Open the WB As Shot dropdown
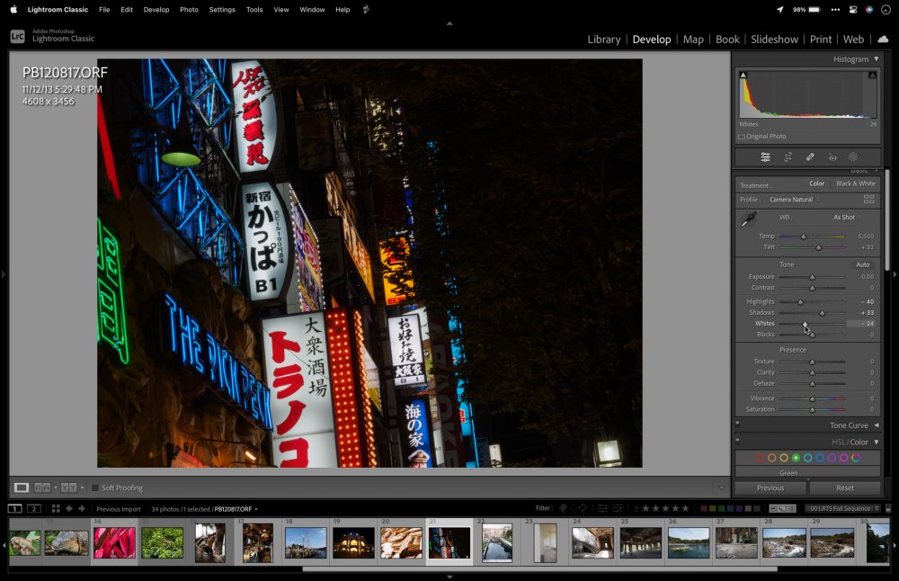Image resolution: width=899 pixels, height=581 pixels. (846, 218)
